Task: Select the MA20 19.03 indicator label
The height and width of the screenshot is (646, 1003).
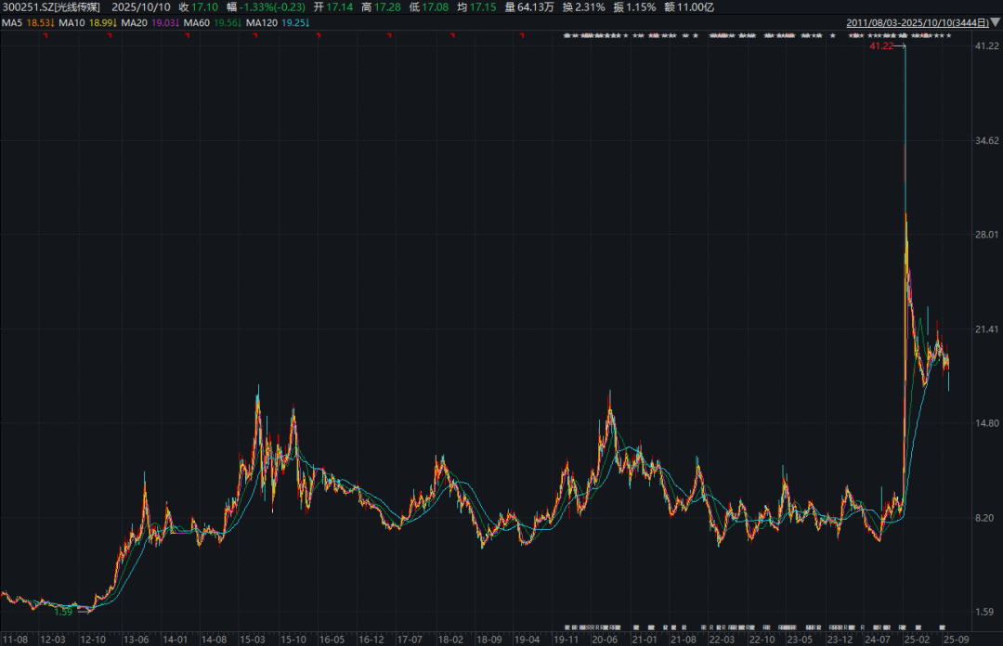Action: [150, 22]
